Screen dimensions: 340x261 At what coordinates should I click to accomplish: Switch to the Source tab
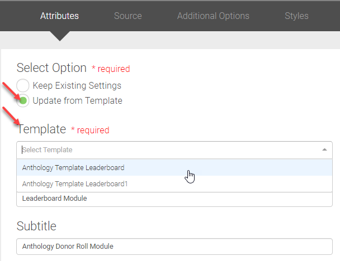127,16
